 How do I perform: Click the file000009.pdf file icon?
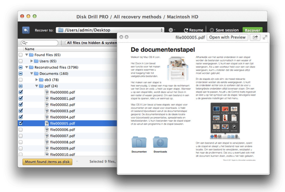[x=47, y=148]
